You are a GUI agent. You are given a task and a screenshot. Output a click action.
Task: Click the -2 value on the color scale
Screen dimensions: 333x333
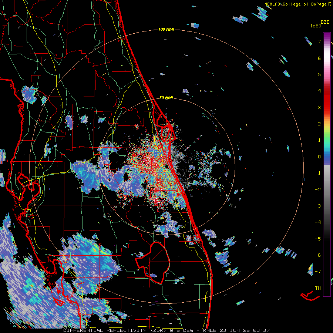click(x=318, y=190)
